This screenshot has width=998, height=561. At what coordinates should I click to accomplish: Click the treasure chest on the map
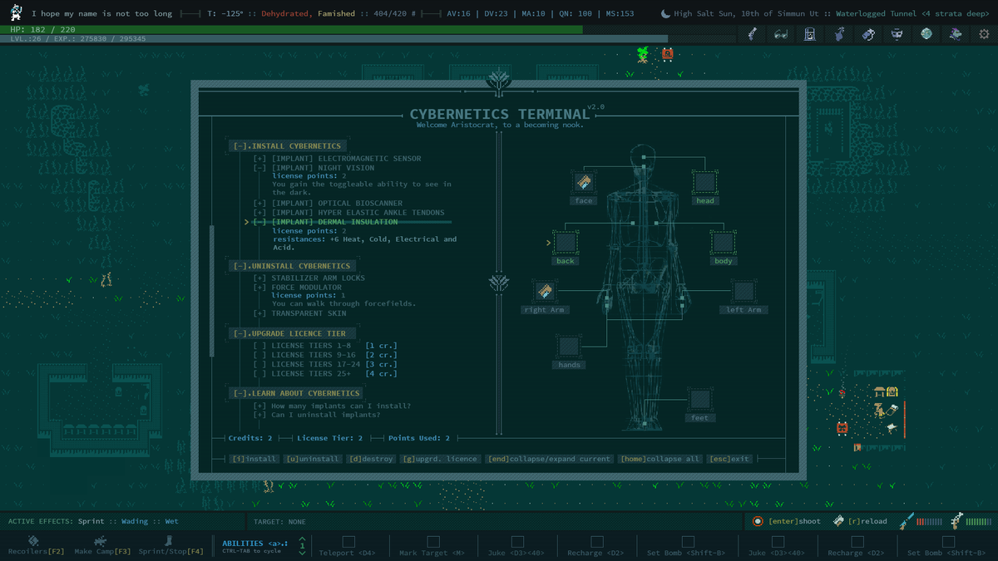pyautogui.click(x=892, y=391)
